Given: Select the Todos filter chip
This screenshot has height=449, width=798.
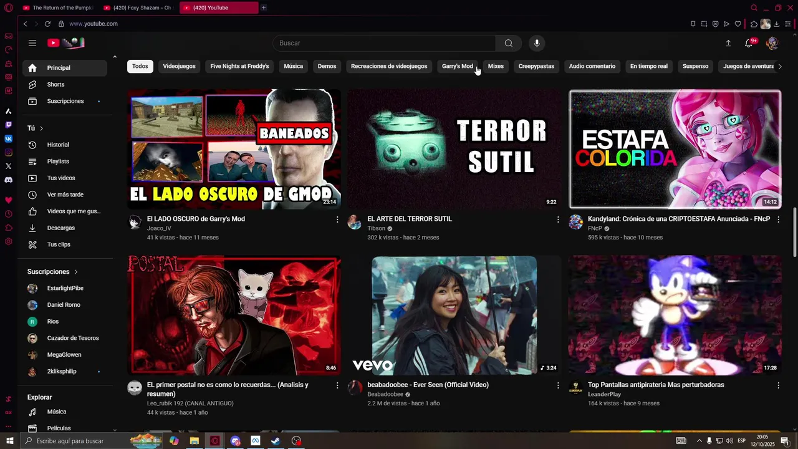Looking at the screenshot, I should 140,66.
